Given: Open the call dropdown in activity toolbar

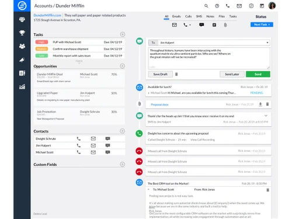Looking at the screenshot, I should point(187,25).
